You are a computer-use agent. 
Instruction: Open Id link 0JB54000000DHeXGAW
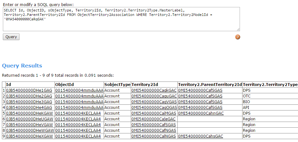[29, 136]
